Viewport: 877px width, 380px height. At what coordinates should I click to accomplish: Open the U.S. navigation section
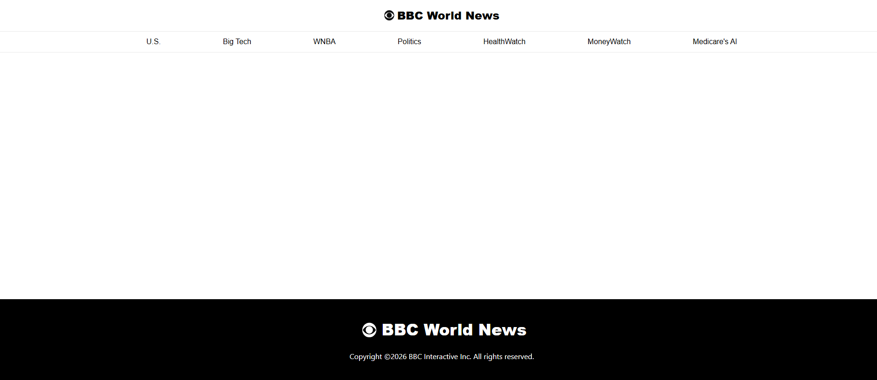click(153, 42)
